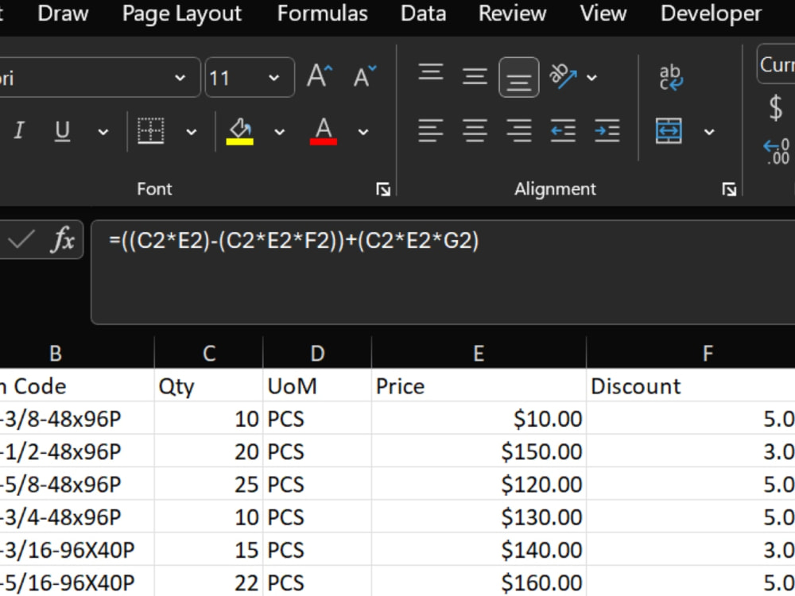Image resolution: width=795 pixels, height=596 pixels.
Task: Select the $150.00 price cell
Action: tap(479, 451)
